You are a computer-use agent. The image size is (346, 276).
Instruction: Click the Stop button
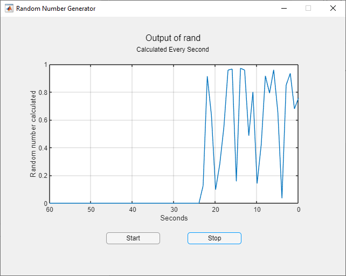214,238
